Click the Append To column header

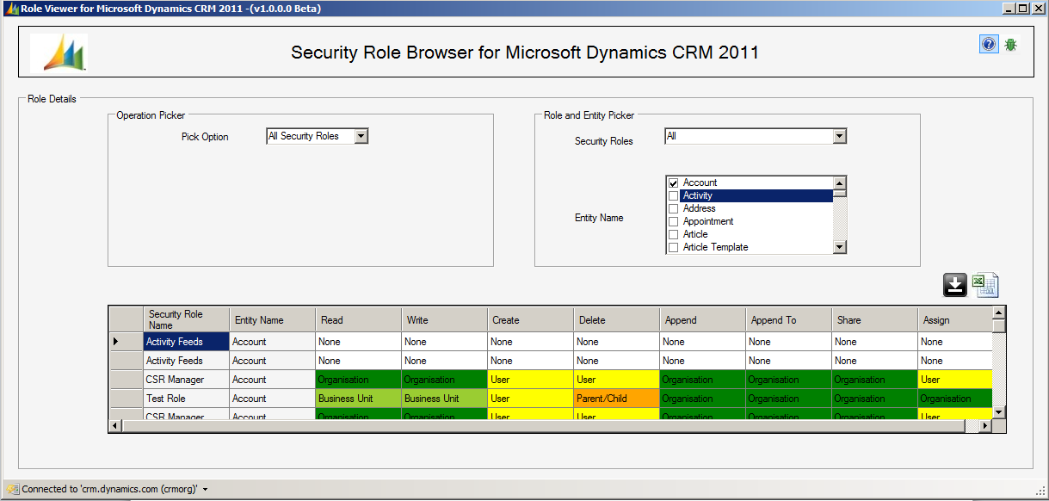(788, 319)
